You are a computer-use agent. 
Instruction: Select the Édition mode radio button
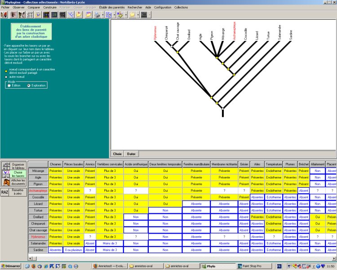9,85
